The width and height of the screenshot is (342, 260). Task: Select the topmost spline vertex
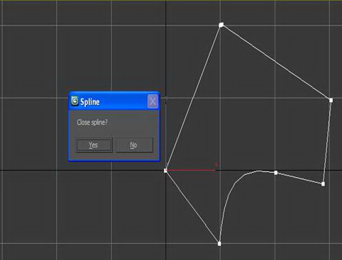pyautogui.click(x=221, y=25)
